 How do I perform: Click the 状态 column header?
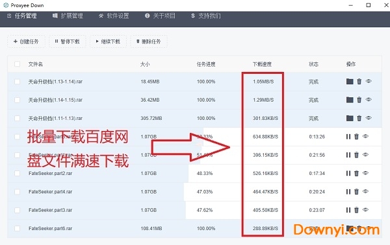pyautogui.click(x=313, y=64)
